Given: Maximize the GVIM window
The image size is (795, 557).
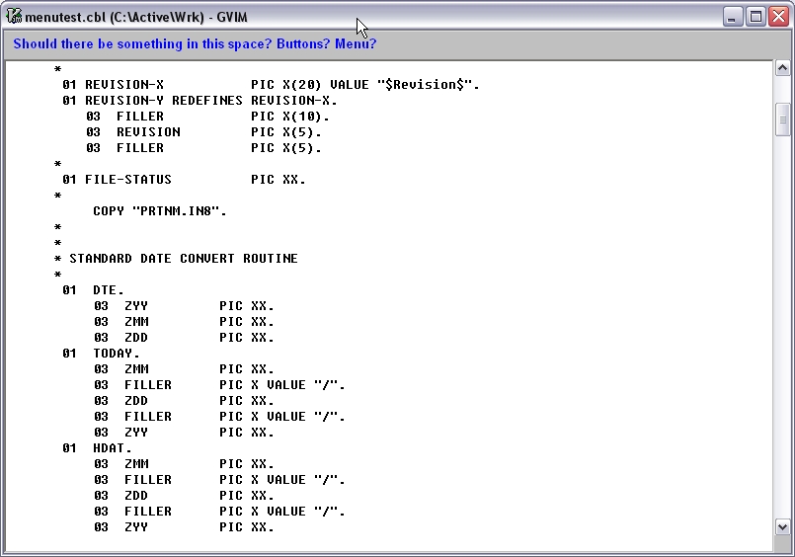Looking at the screenshot, I should point(755,17).
